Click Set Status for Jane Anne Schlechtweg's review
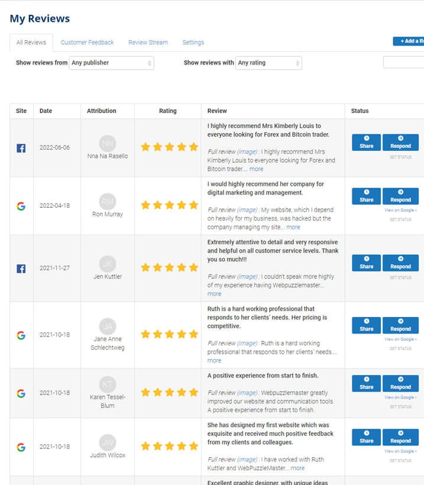Viewport: 424px width, 485px height. pos(400,348)
